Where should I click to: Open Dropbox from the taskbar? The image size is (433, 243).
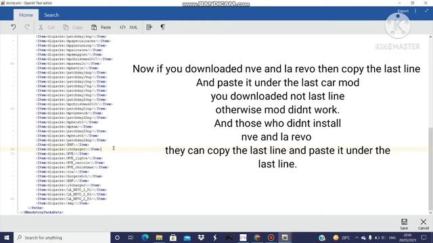point(201,238)
